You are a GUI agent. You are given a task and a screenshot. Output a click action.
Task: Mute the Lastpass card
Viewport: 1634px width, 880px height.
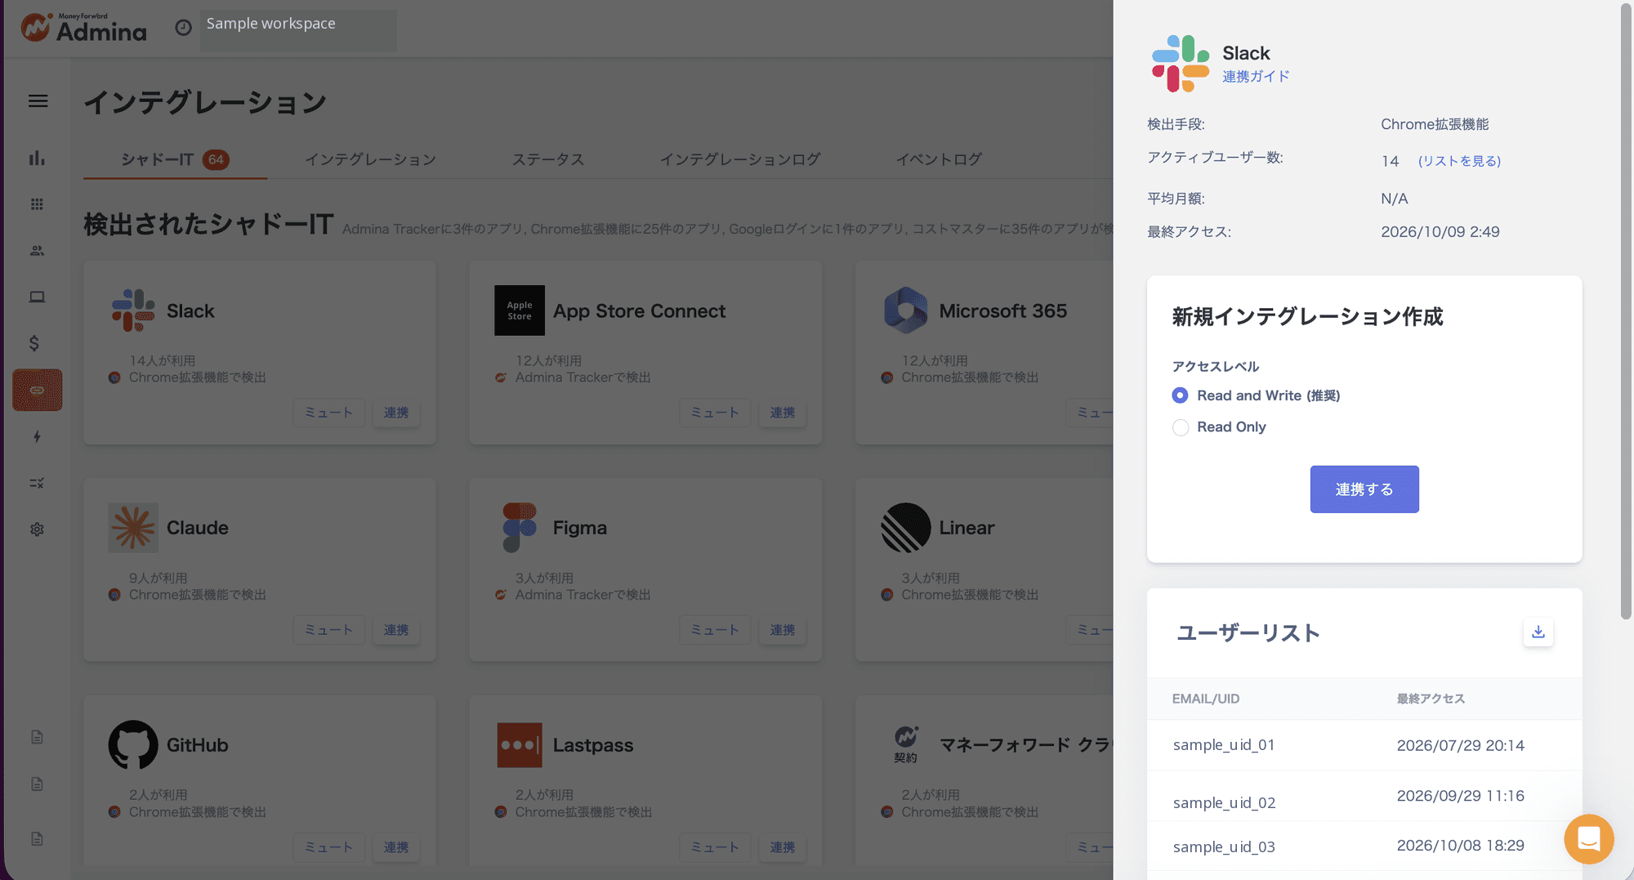point(715,847)
